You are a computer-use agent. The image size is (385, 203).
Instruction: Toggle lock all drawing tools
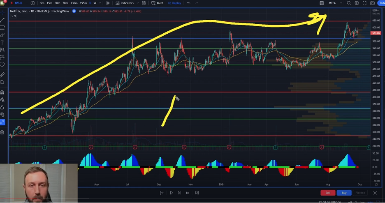(x=2, y=107)
